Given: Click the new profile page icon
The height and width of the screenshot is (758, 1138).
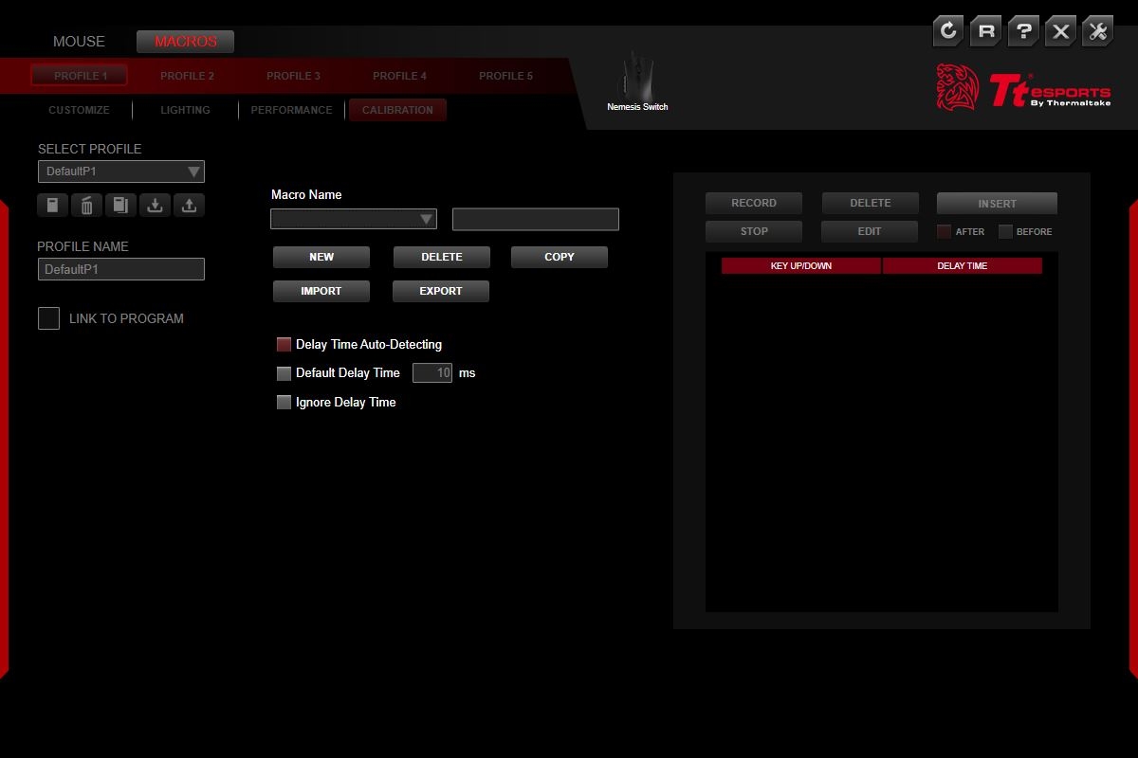Looking at the screenshot, I should [53, 205].
